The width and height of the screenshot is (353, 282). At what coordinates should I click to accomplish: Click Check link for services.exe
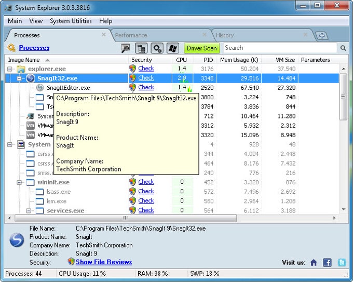146,210
